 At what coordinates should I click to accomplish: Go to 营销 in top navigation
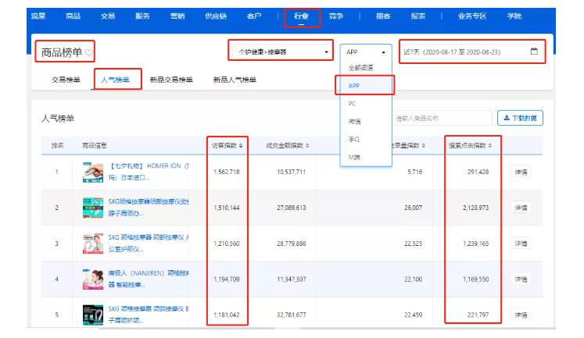point(177,16)
